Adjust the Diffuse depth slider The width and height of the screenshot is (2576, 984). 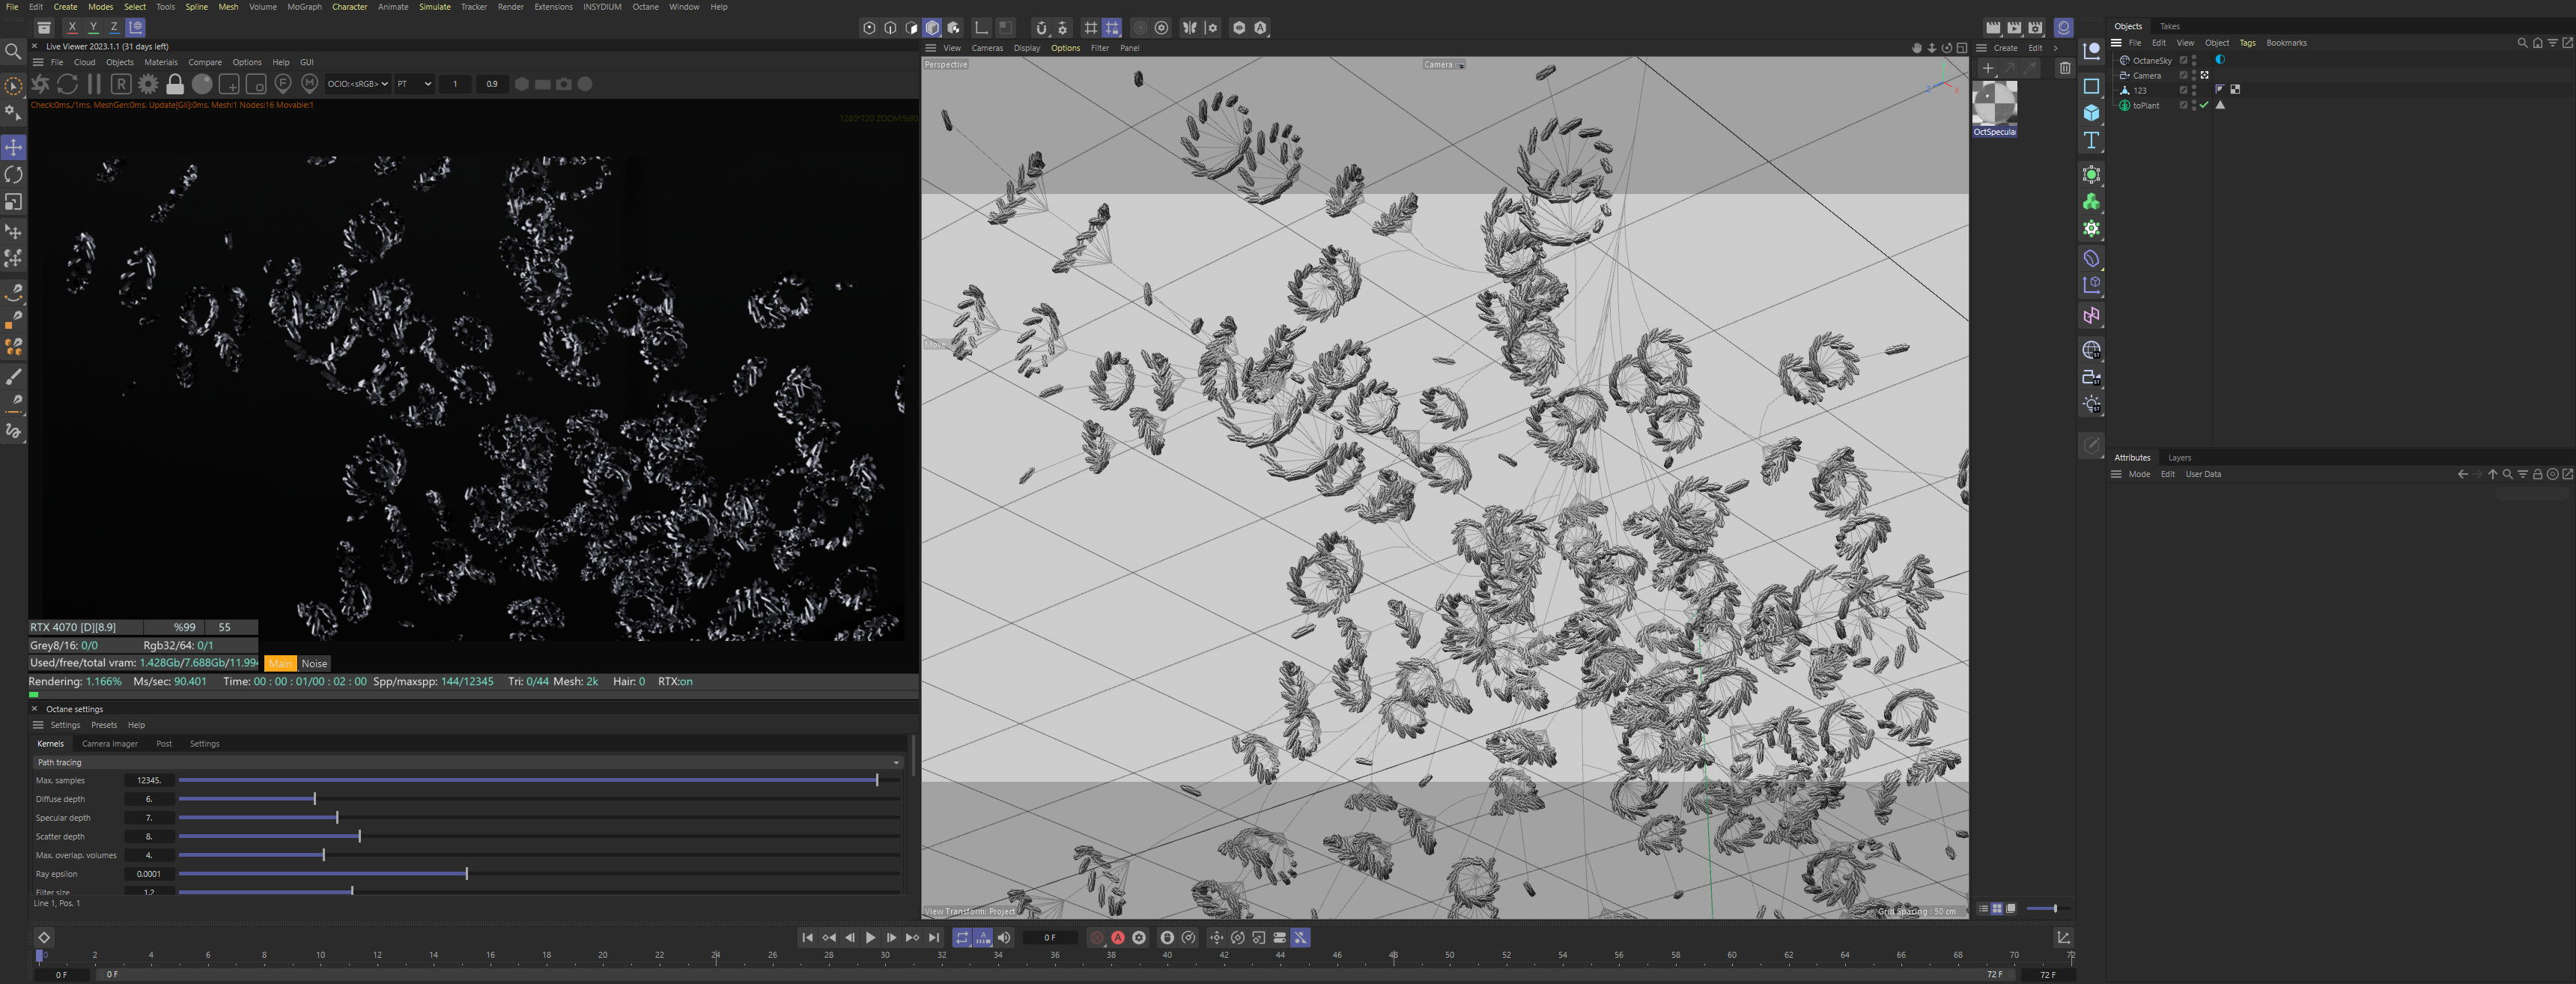pos(539,799)
